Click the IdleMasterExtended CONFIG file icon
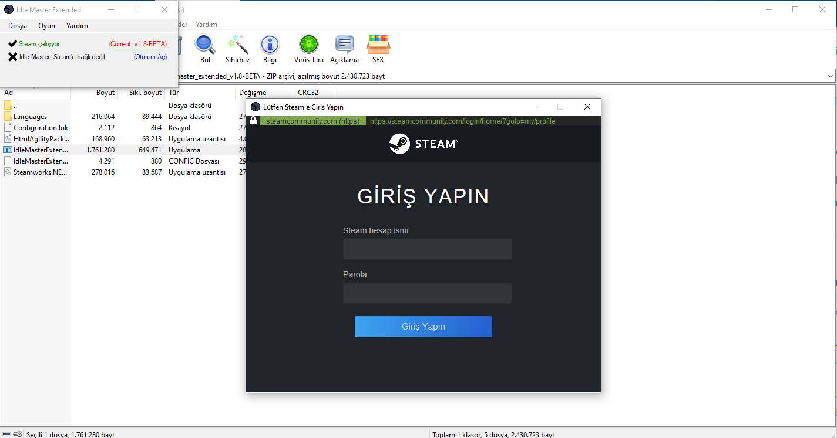This screenshot has height=438, width=837. pos(8,161)
